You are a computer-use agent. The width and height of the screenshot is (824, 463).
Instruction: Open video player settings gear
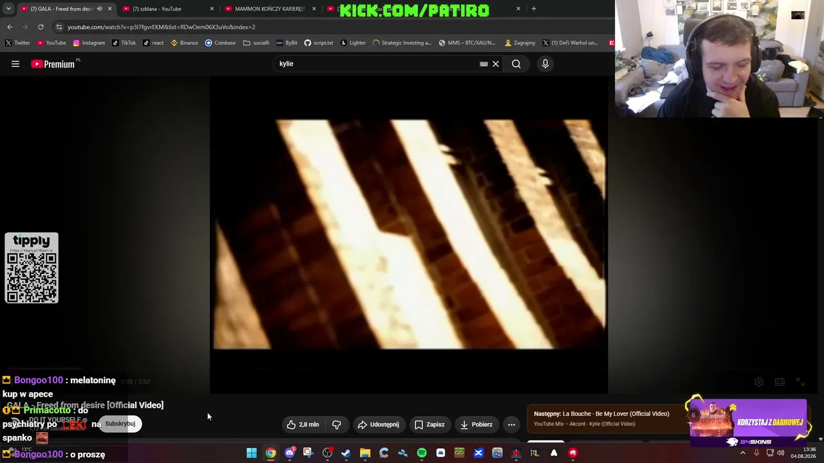[x=759, y=382]
